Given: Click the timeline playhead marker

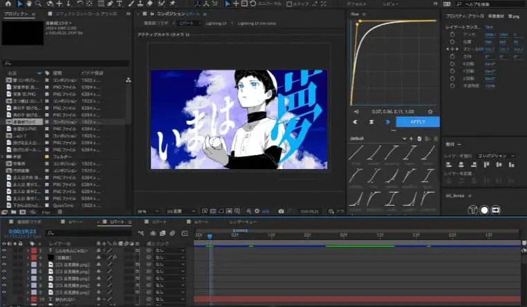Looking at the screenshot, I should coord(210,236).
